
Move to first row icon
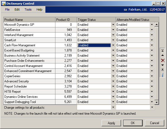tap(162, 50)
